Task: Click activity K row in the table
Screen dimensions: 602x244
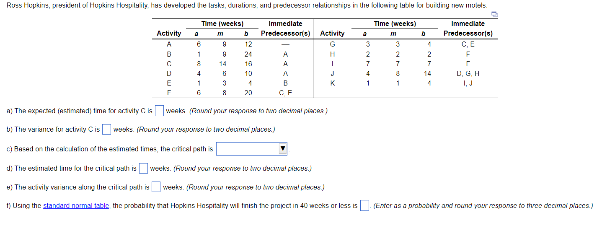Action: pyautogui.click(x=332, y=83)
